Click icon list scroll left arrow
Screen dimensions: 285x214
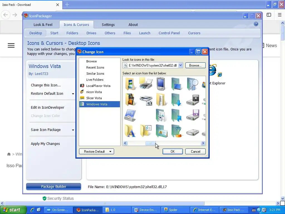click(x=125, y=143)
